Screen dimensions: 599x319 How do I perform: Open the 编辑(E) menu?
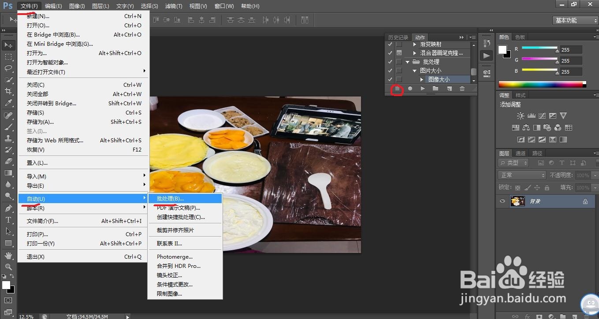coord(54,6)
